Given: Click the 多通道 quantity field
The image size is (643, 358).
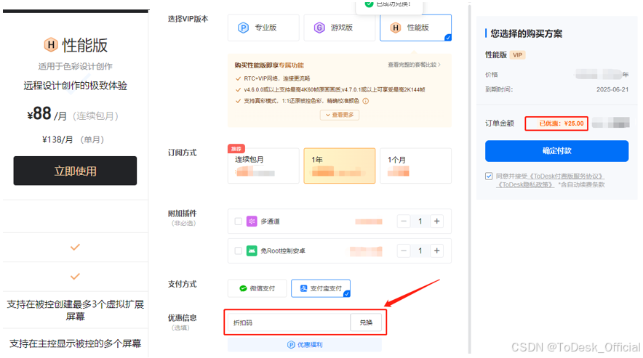Looking at the screenshot, I should tap(420, 221).
